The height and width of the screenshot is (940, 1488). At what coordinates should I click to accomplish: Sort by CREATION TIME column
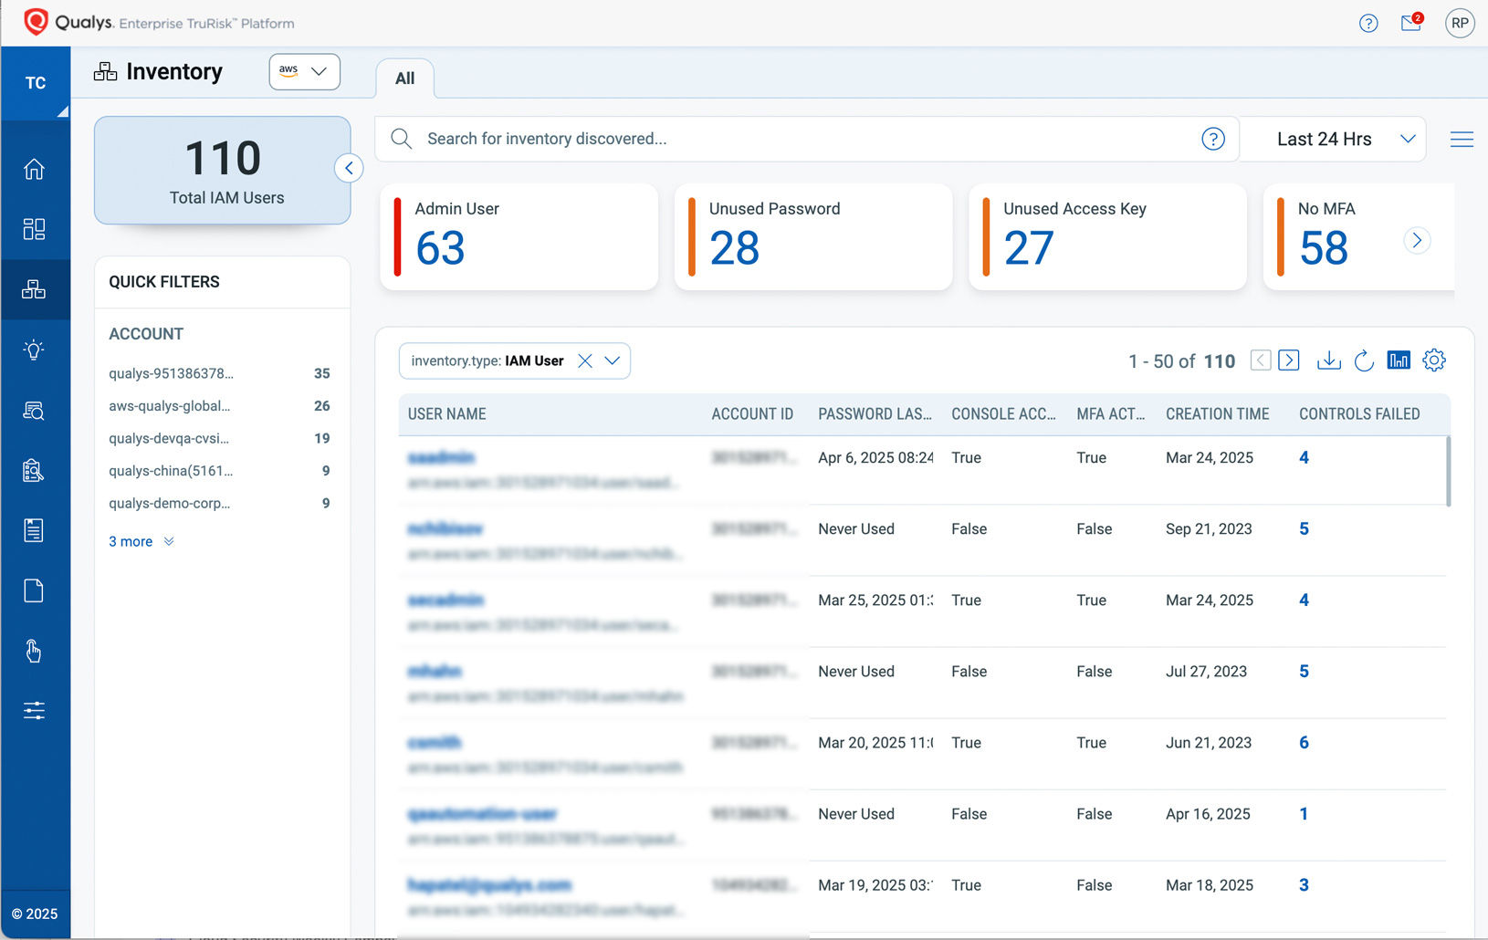point(1217,414)
